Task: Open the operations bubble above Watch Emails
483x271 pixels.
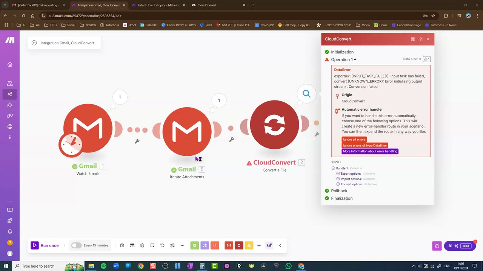Action: tap(120, 97)
